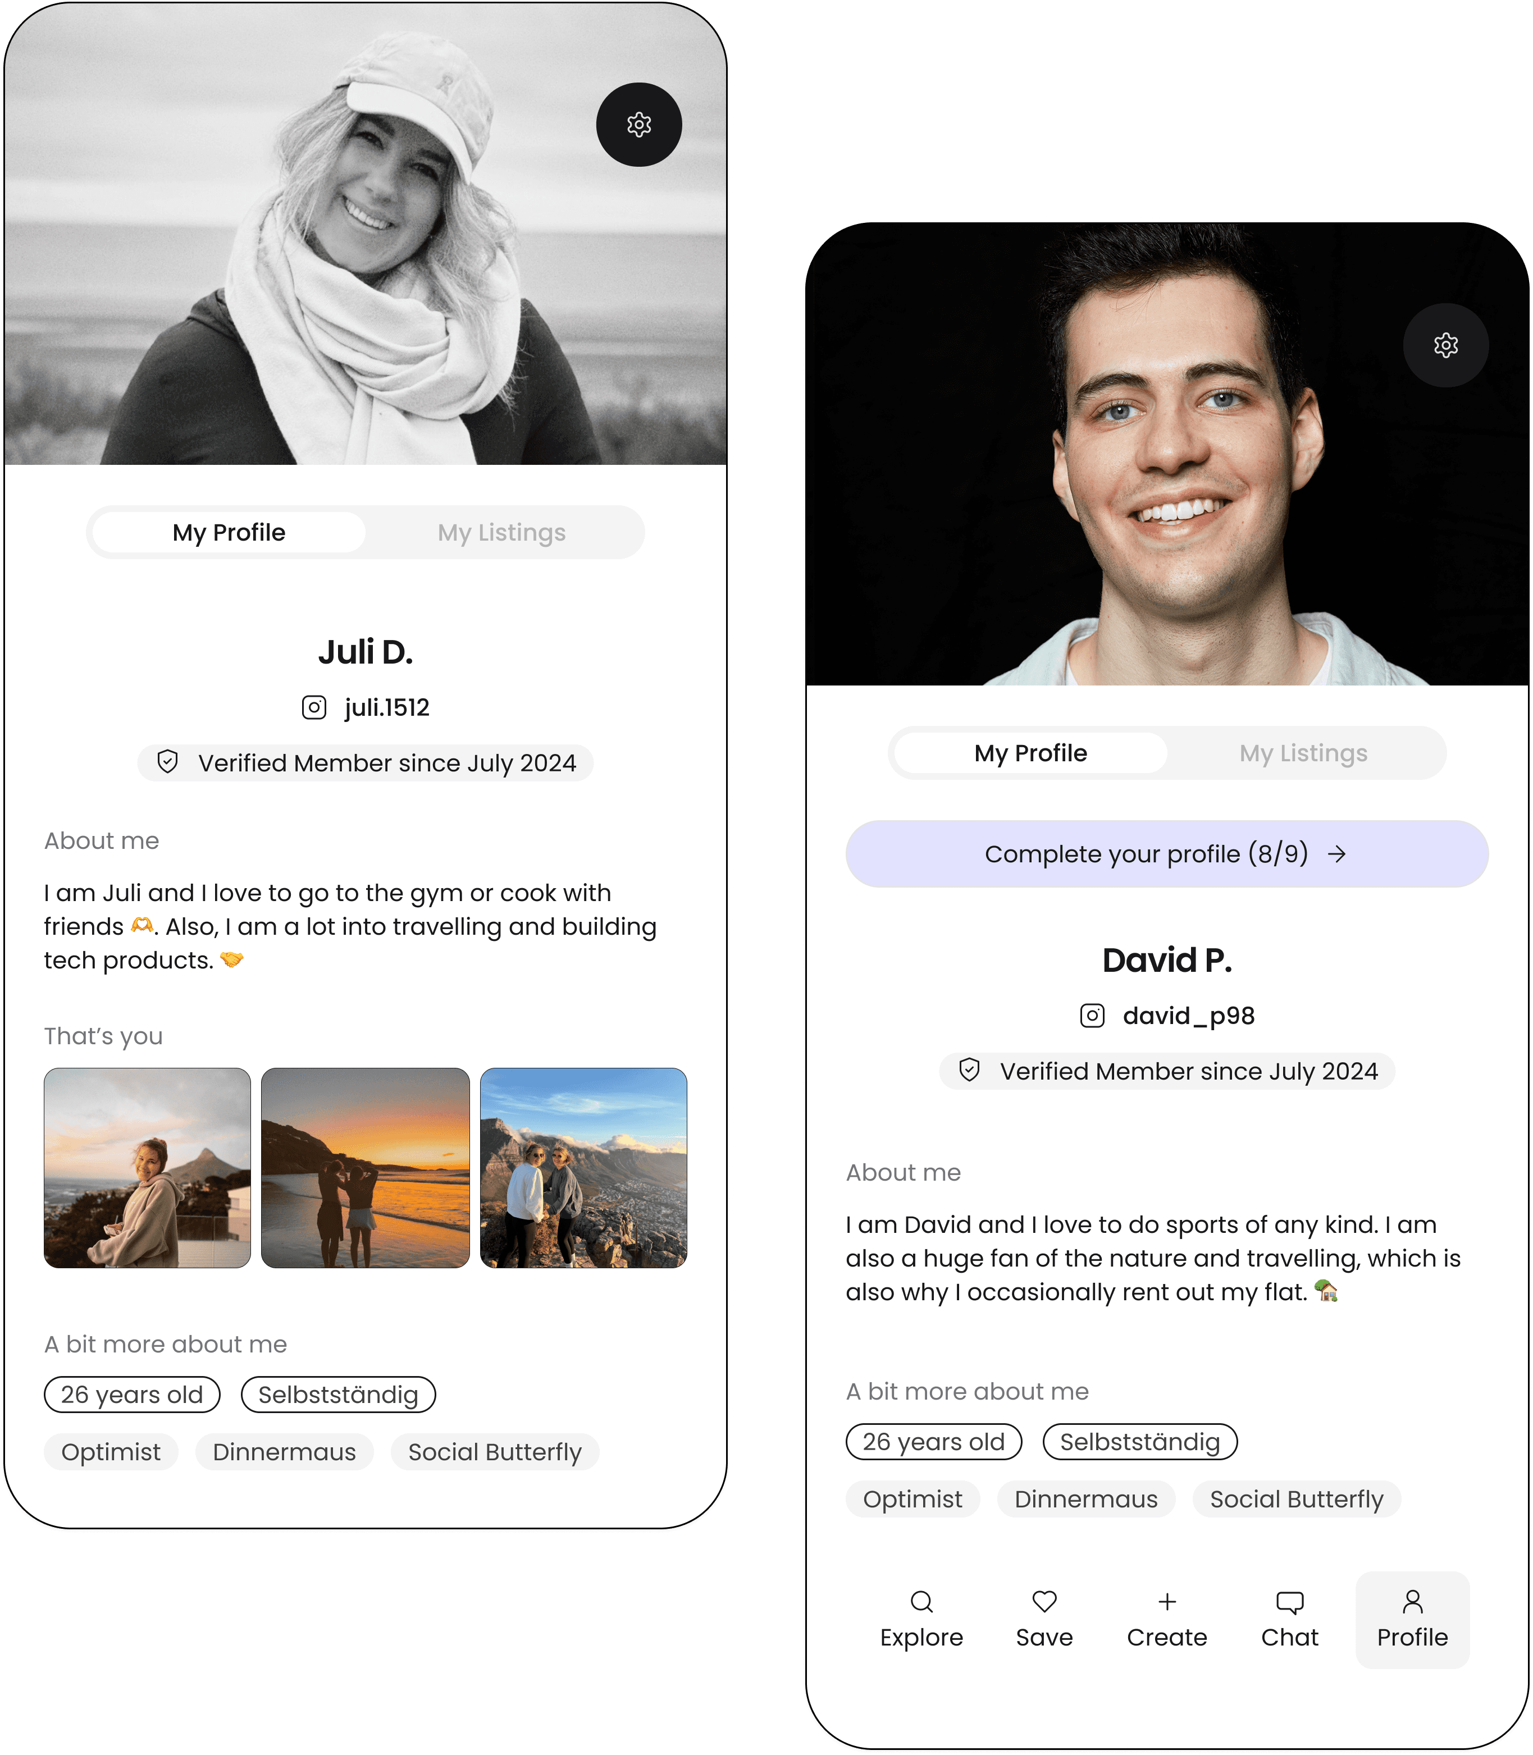The width and height of the screenshot is (1533, 1755).
Task: Select My Profile tab on David's screen
Action: pyautogui.click(x=1030, y=753)
